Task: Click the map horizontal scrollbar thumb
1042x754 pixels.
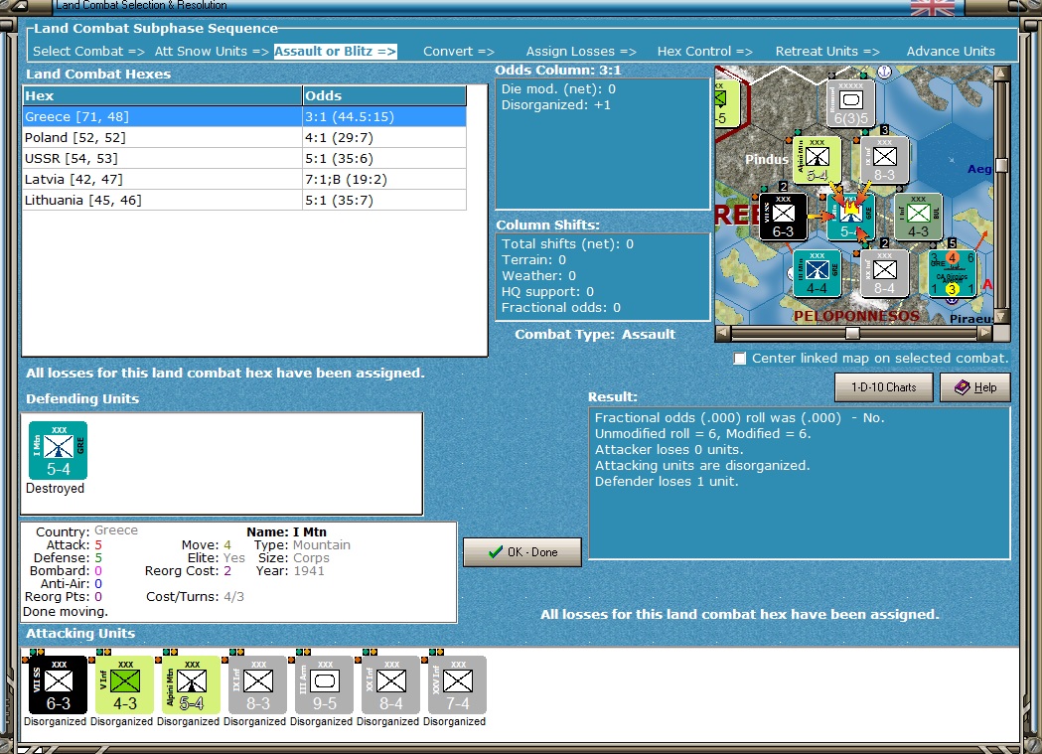Action: (x=852, y=333)
